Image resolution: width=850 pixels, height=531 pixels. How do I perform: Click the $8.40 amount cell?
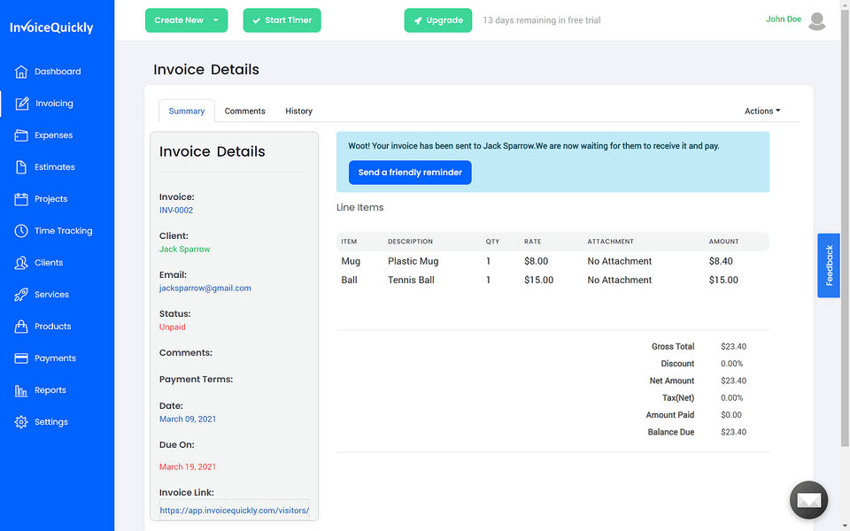click(721, 261)
